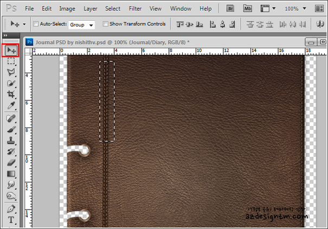Click the Arrange Documents icon
Screen dimensions: 328x229
(x=319, y=9)
